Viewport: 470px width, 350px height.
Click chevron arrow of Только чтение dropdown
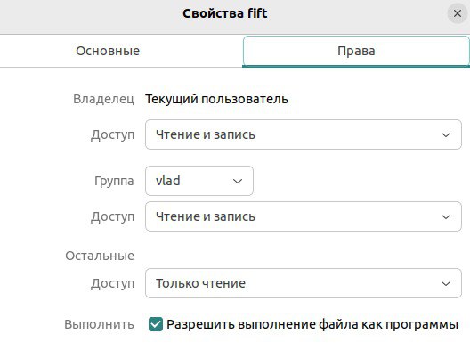446,284
